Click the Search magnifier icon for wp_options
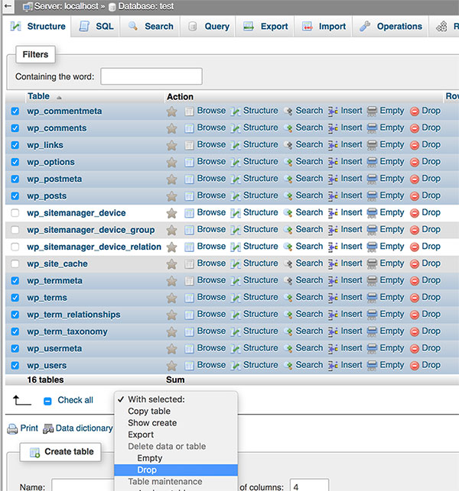The width and height of the screenshot is (459, 491). [x=288, y=162]
